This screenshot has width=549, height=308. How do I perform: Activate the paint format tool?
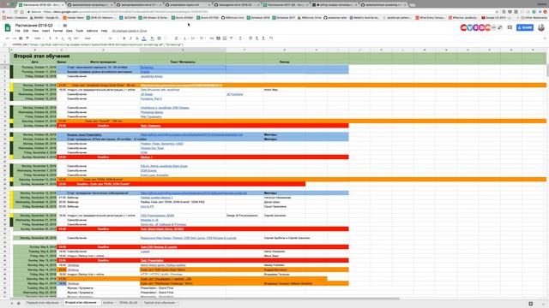(27, 38)
